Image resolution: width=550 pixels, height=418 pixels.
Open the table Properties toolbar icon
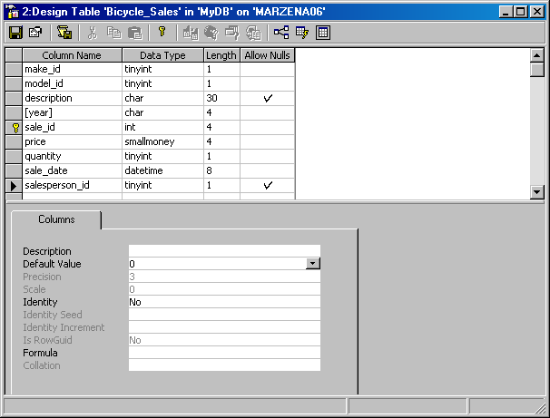click(x=35, y=32)
